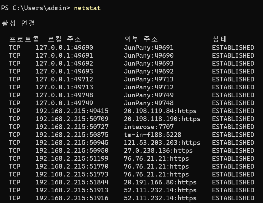Click local address 192.168.2.215:51199
263x203 pixels.
[x=72, y=158]
